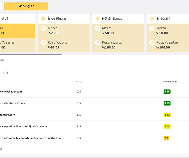Click the horizontal scrollbar under the cards
189x158 pixels.
31,55
